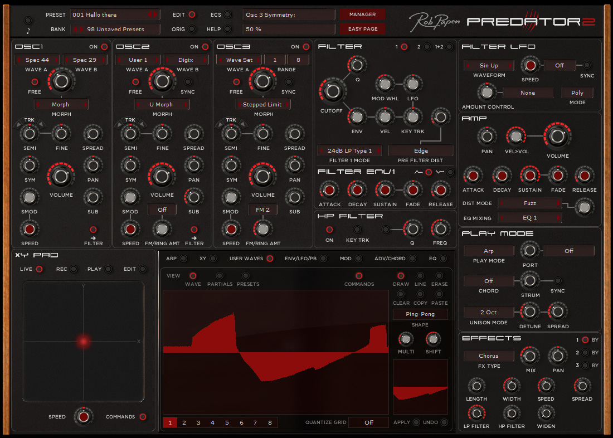This screenshot has width=613, height=438.
Task: Switch to the EASY PAGE view
Action: pos(362,28)
